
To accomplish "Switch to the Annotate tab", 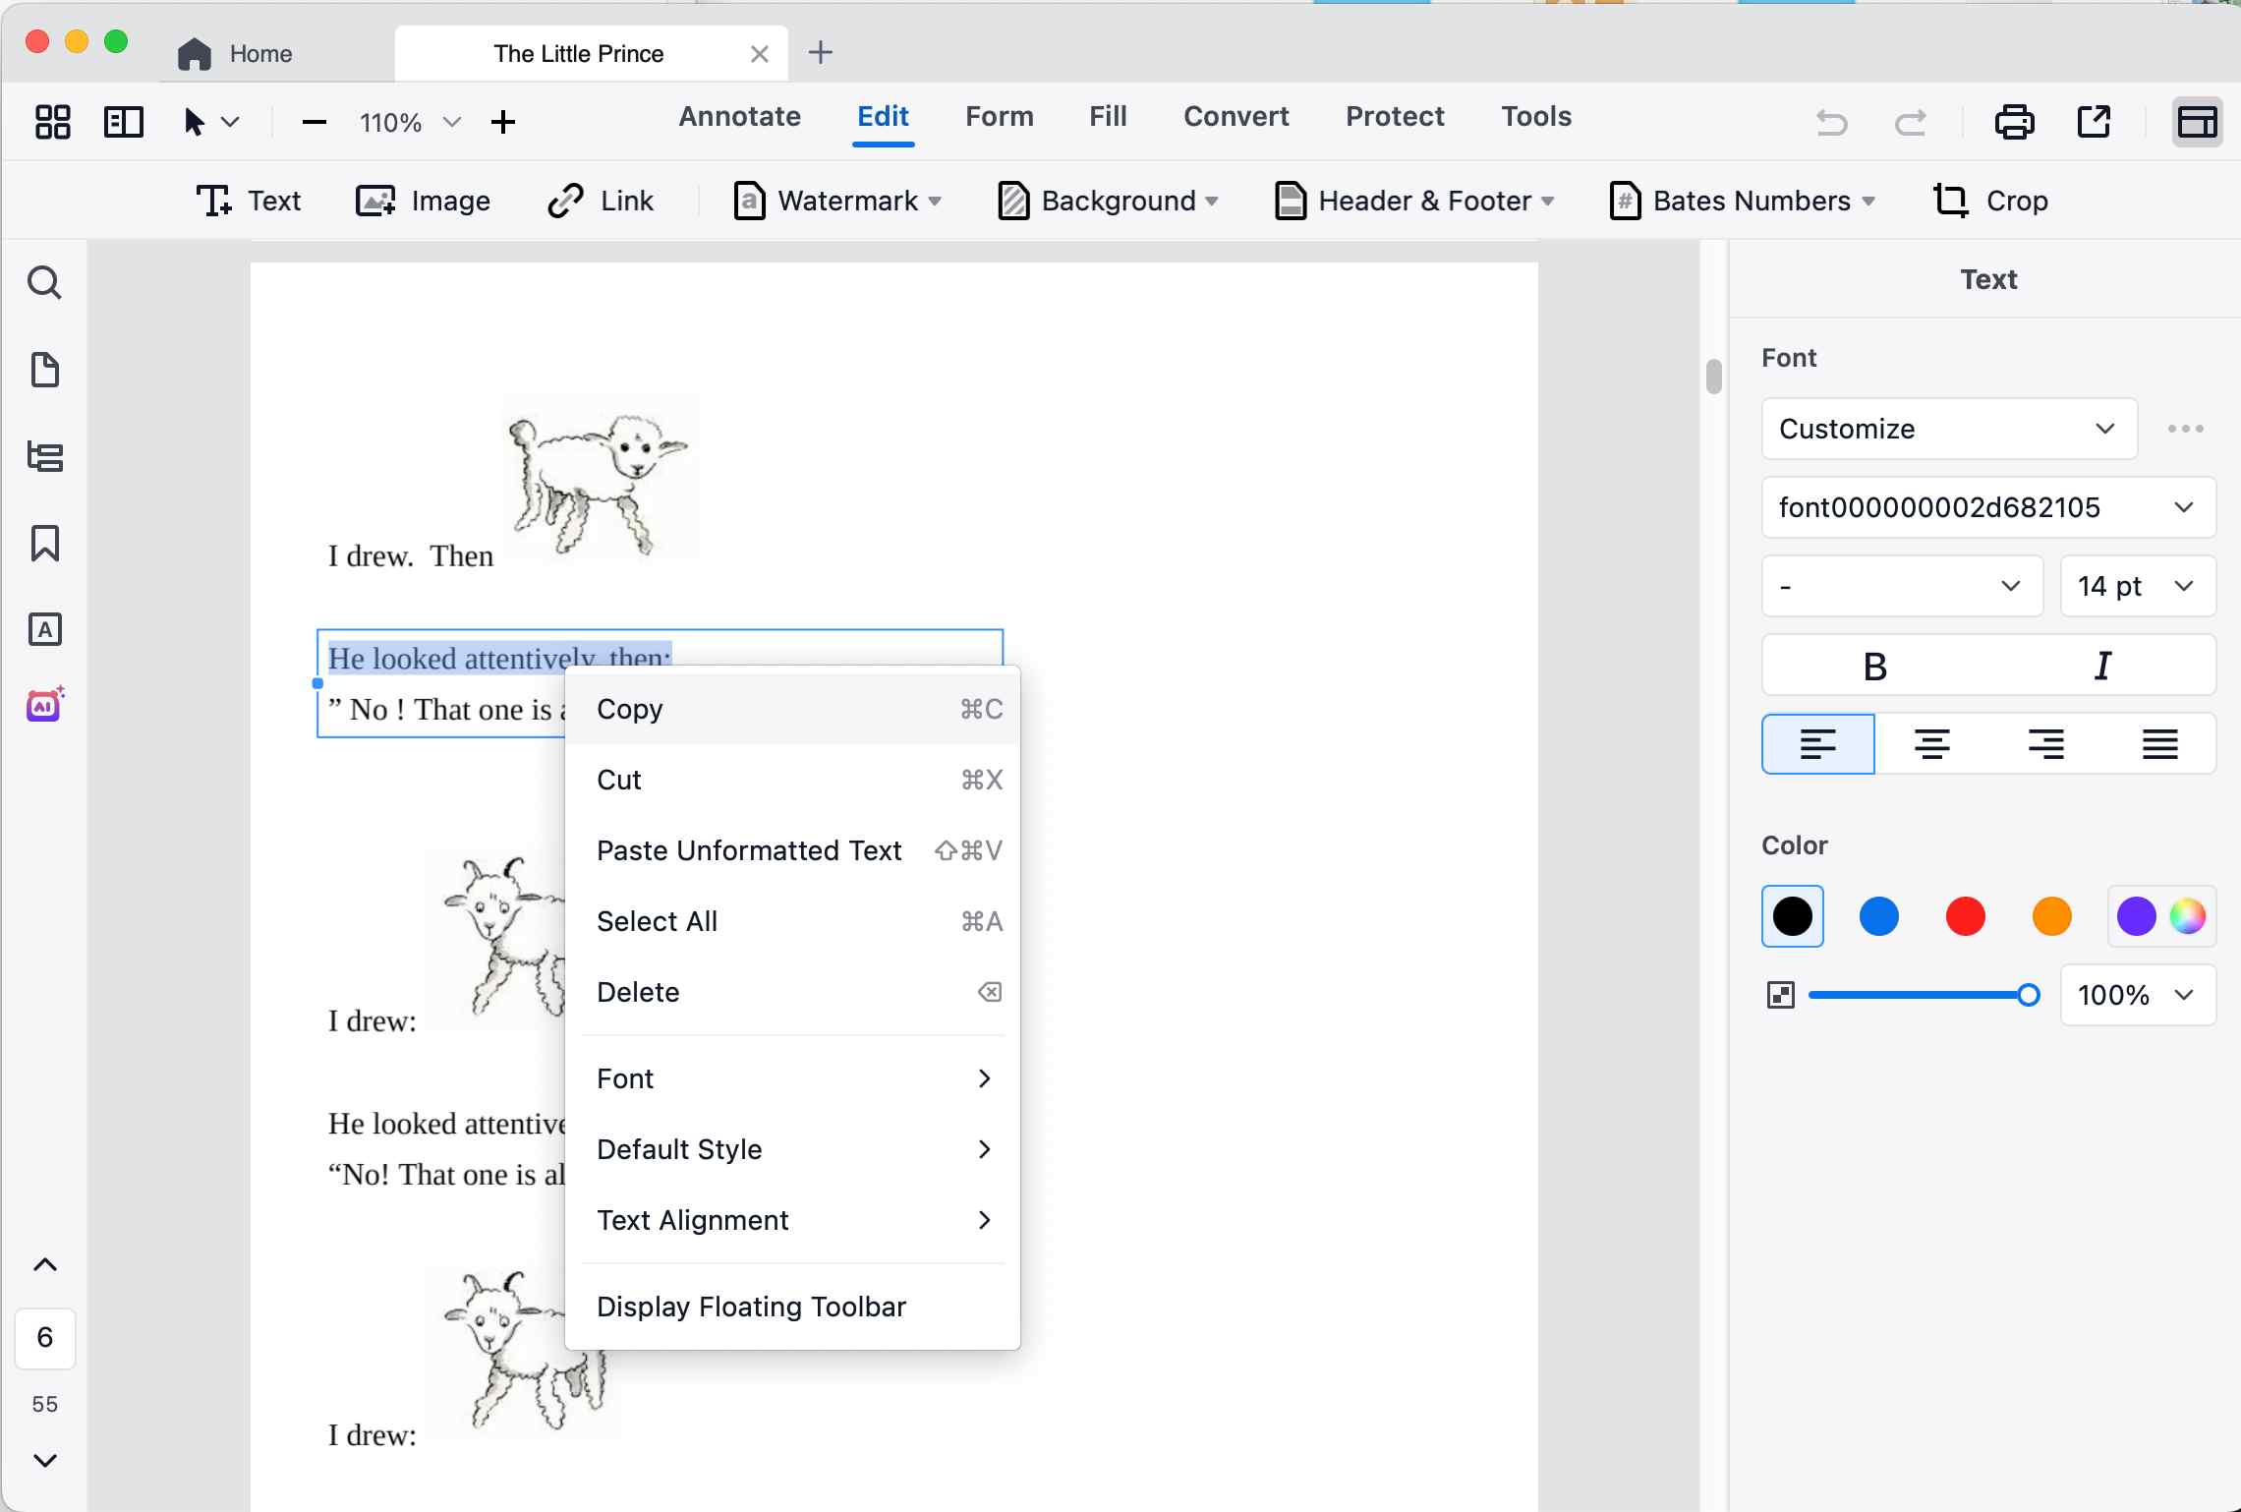I will pos(739,116).
